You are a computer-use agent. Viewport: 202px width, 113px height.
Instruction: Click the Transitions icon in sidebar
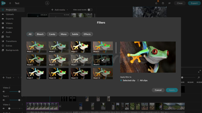(x=3, y=41)
